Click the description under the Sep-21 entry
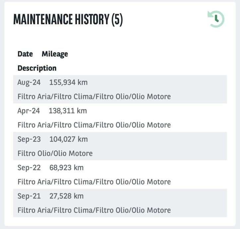This screenshot has height=229, width=240. [94, 210]
